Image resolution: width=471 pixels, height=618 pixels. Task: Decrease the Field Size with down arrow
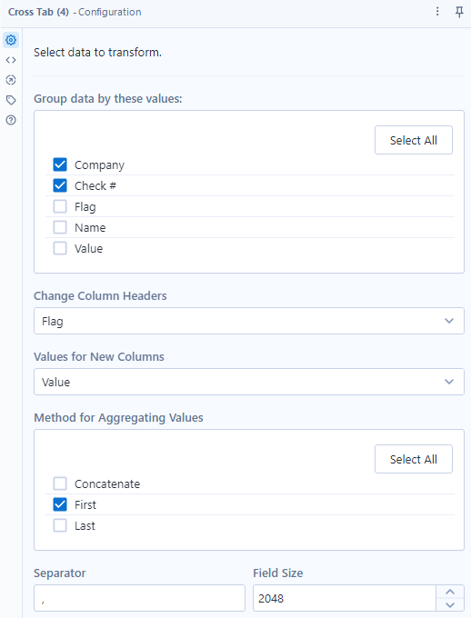click(450, 604)
